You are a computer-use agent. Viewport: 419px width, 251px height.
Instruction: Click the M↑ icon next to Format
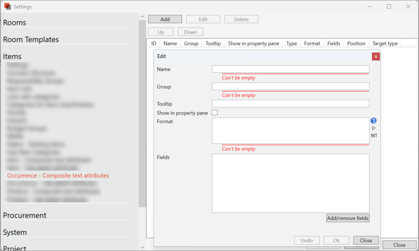(x=374, y=135)
